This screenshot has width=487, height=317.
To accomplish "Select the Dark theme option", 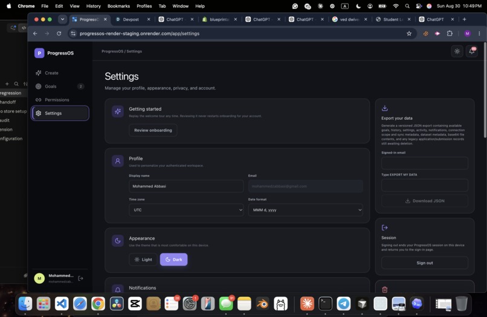I will (x=173, y=260).
